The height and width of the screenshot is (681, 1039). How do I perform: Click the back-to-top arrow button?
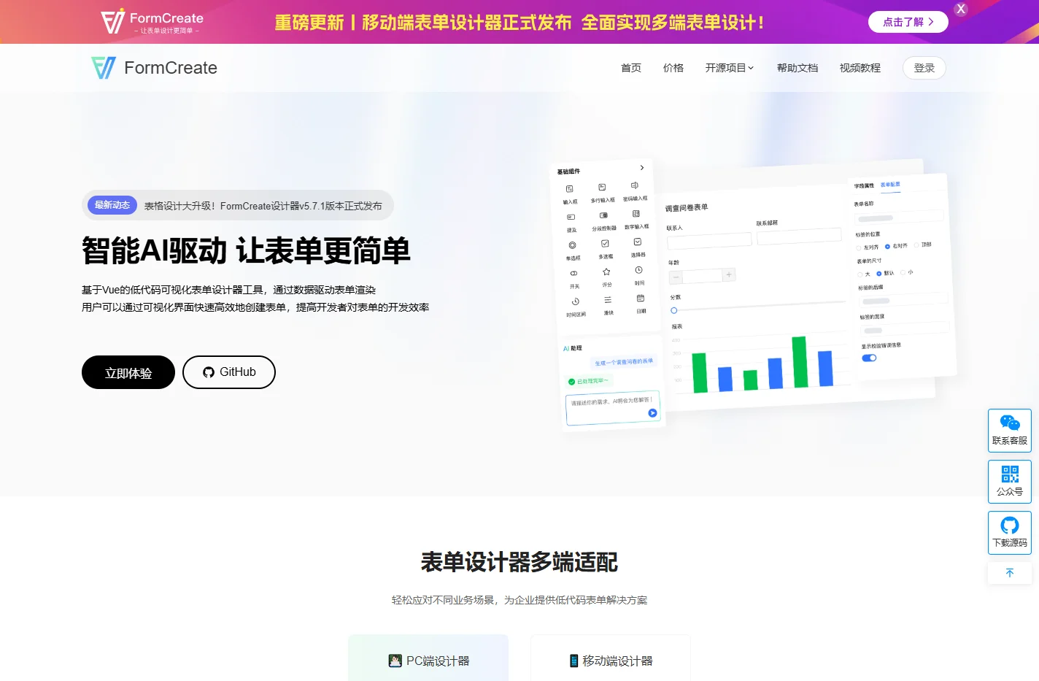tap(1010, 573)
